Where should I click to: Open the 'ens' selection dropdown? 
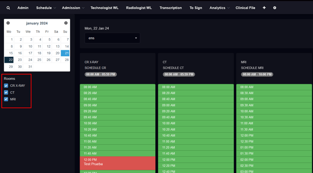pyautogui.click(x=112, y=38)
